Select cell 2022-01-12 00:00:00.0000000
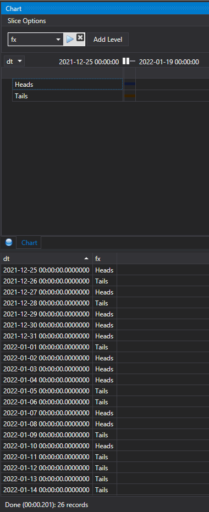Screen dimensions: 209x512 46,468
